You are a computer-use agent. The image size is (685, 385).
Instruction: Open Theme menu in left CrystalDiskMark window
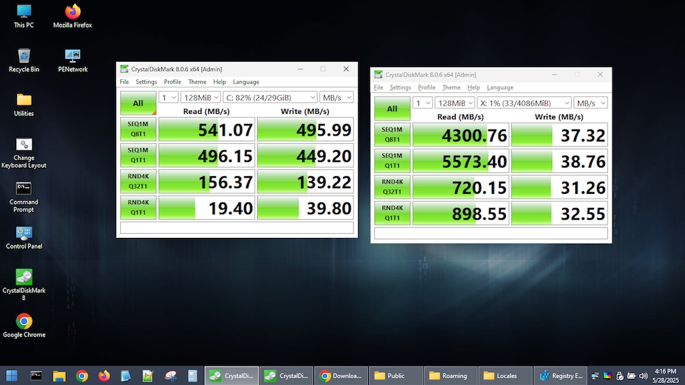[197, 81]
